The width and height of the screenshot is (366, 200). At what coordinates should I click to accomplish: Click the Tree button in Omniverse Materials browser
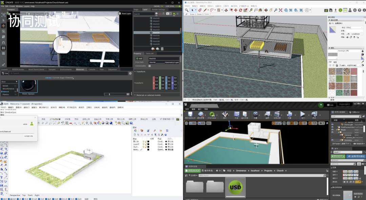5,73
